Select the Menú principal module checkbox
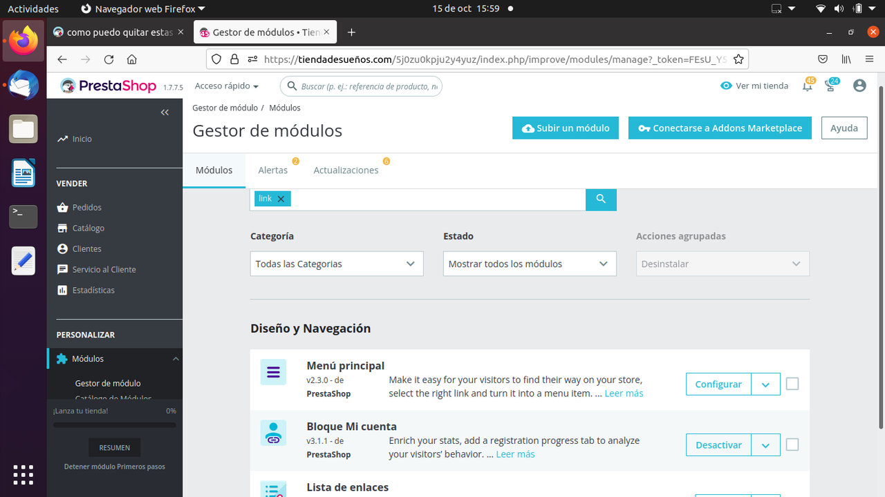The height and width of the screenshot is (497, 885). [792, 384]
